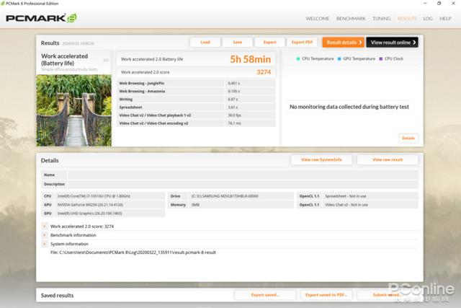Click the NVIDIA GeForce GPU row
This screenshot has width=461, height=308.
(x=103, y=205)
